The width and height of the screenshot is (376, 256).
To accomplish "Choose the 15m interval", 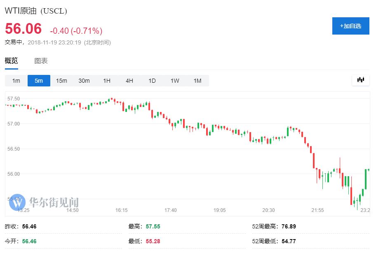I will [x=61, y=81].
